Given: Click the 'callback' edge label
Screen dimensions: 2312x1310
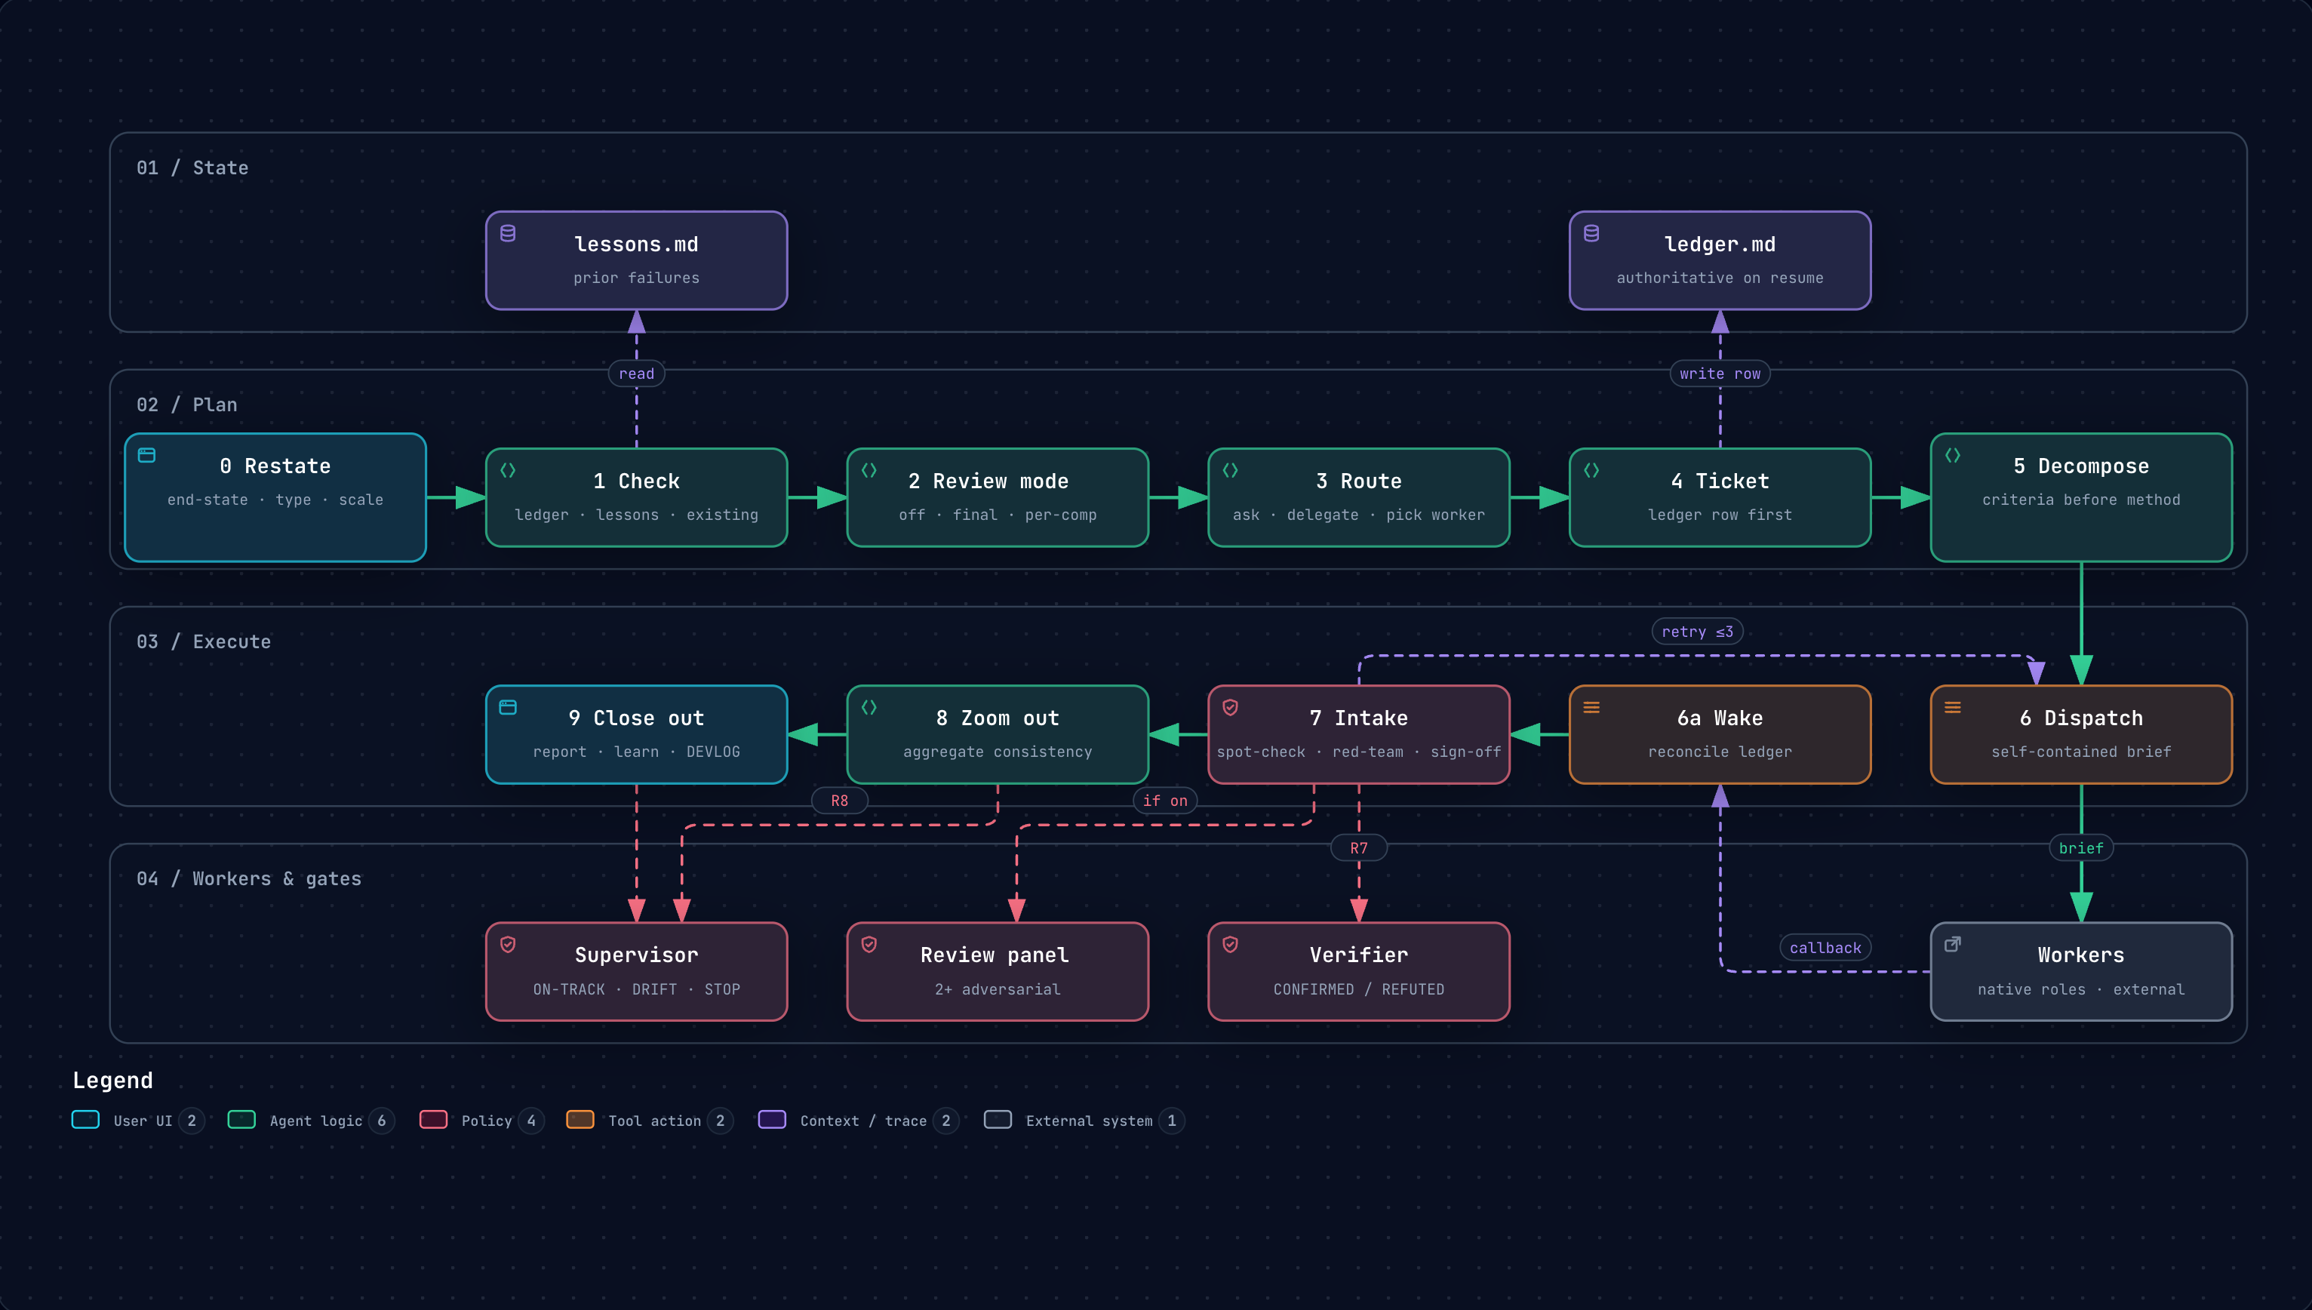Looking at the screenshot, I should pyautogui.click(x=1825, y=948).
